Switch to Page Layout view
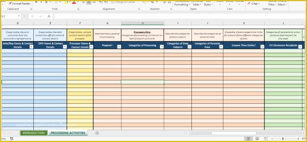Viewport: 307px width, 142px height. [x=257, y=139]
